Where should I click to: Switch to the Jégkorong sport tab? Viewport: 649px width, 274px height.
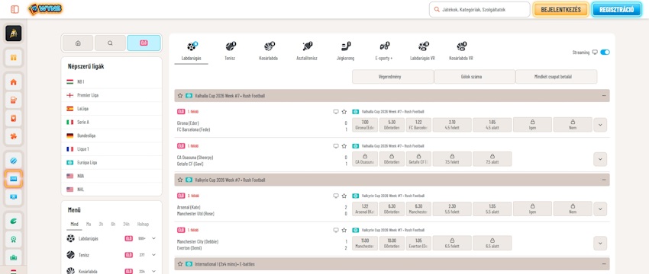345,51
